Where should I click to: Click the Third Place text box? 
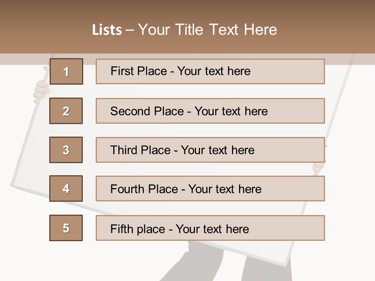pos(210,150)
